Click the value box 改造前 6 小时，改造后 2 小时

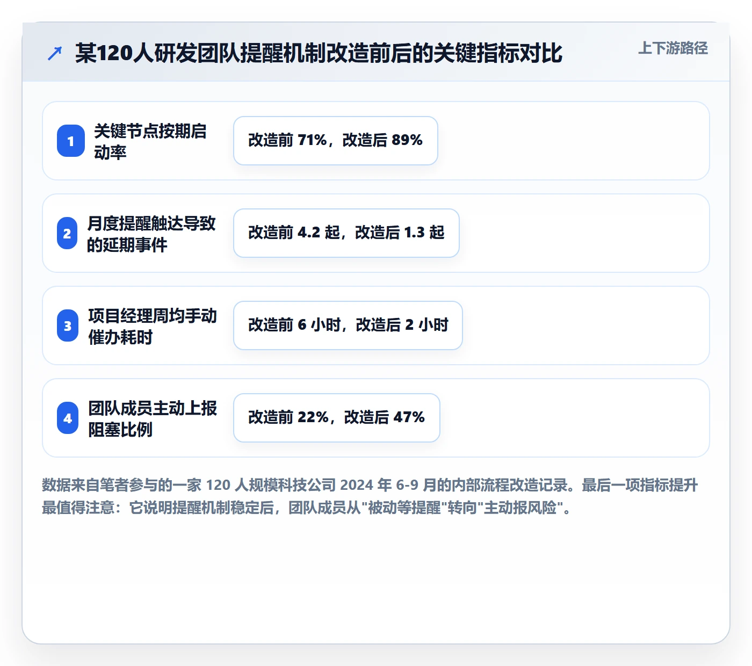pyautogui.click(x=348, y=325)
